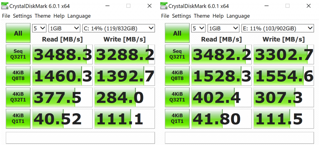Open Language menu in left window
319x145 pixels.
pyautogui.click(x=79, y=16)
